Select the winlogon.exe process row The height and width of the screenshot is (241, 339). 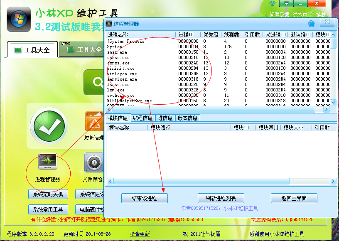click(x=218, y=74)
